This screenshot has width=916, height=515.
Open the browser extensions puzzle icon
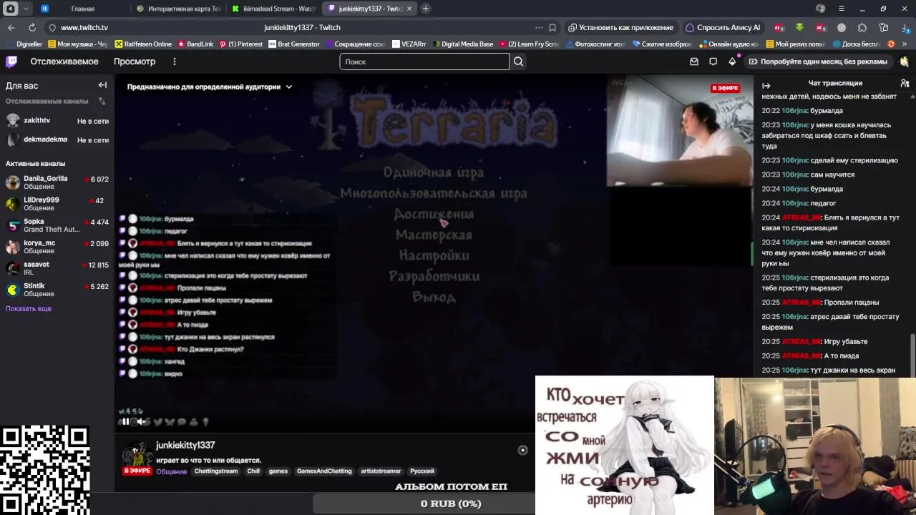[x=862, y=27]
